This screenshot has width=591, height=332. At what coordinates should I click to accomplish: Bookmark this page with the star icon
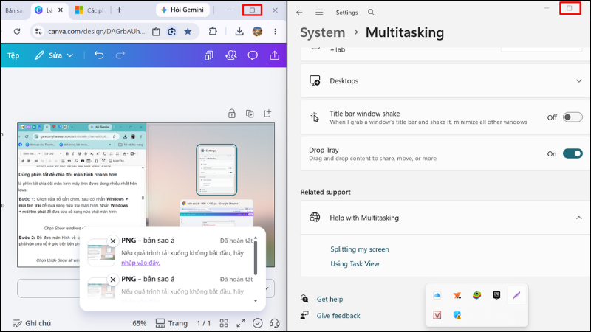click(188, 32)
